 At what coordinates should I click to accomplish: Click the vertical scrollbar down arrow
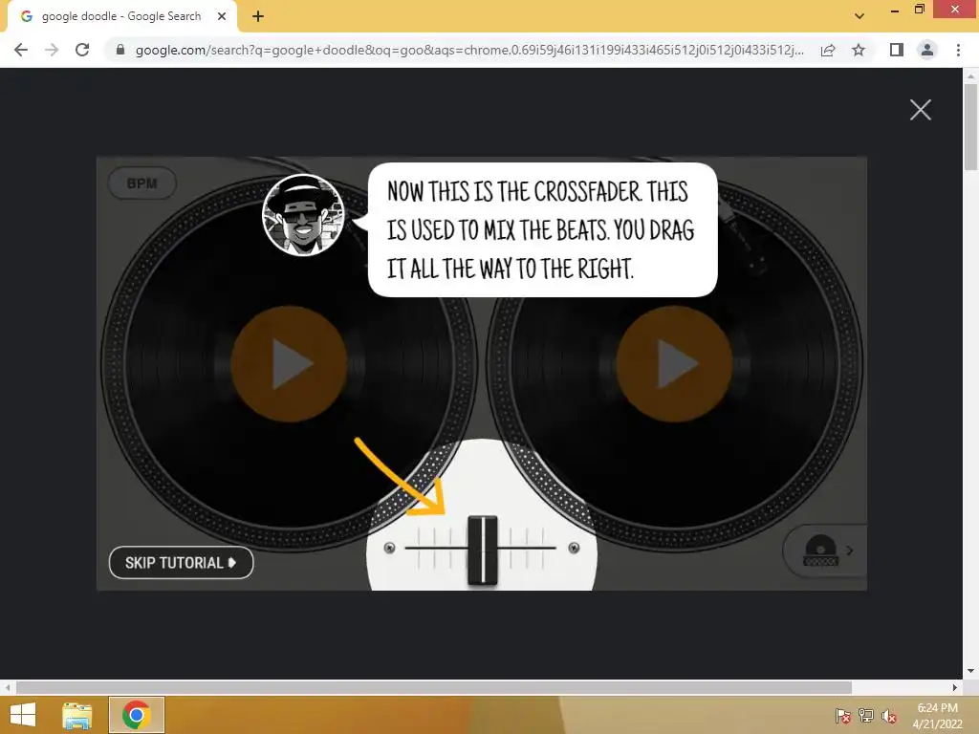970,671
